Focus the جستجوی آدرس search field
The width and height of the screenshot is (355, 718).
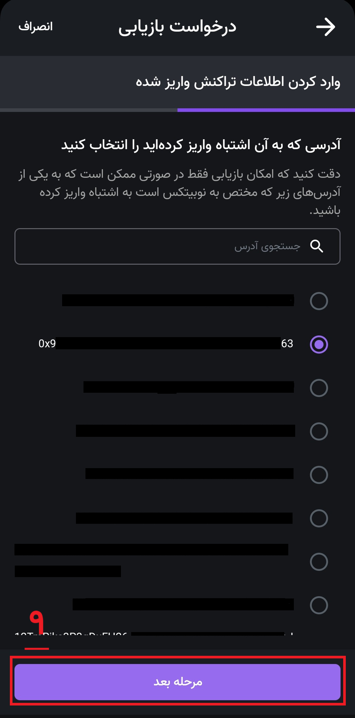click(x=177, y=246)
